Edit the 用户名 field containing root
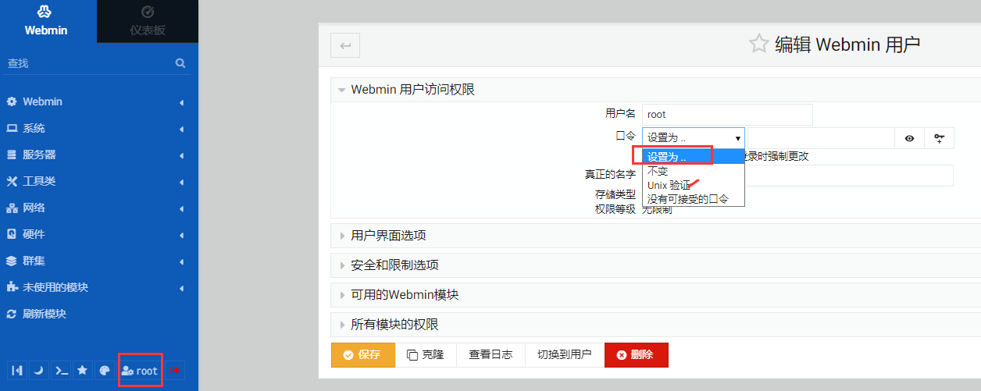 click(727, 115)
